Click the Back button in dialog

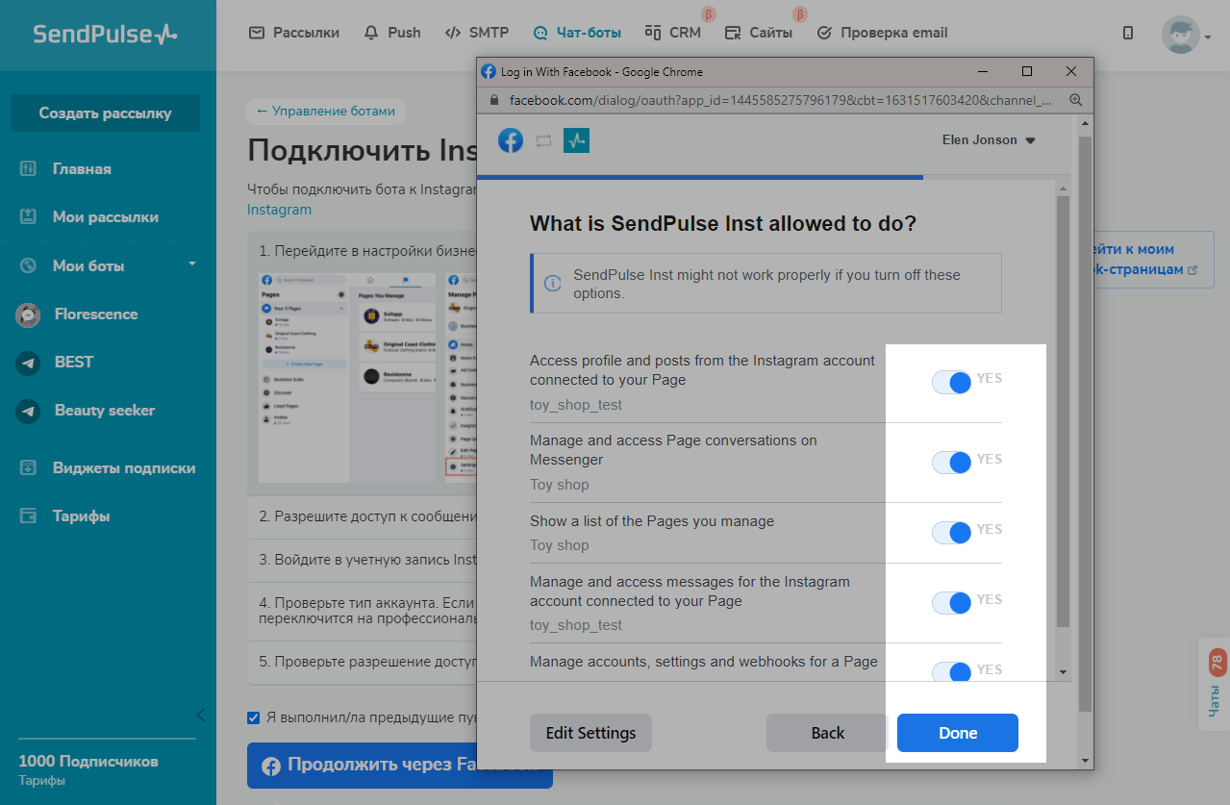click(827, 733)
